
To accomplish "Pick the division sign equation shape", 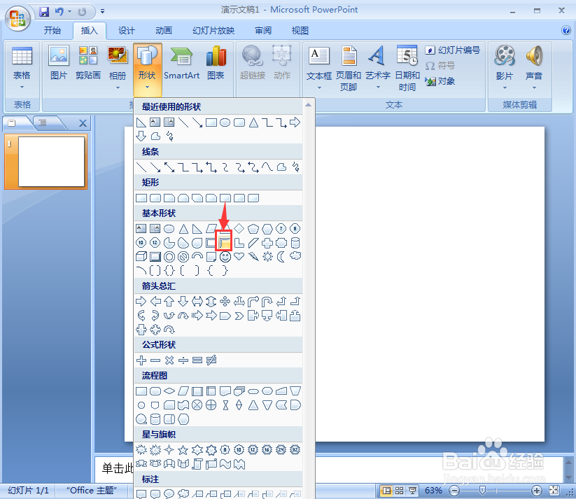I will pyautogui.click(x=183, y=360).
